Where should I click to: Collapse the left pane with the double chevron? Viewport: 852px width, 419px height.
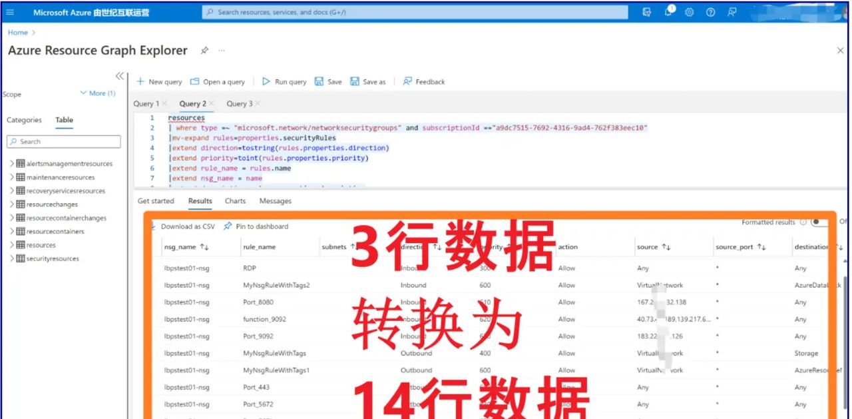point(119,76)
